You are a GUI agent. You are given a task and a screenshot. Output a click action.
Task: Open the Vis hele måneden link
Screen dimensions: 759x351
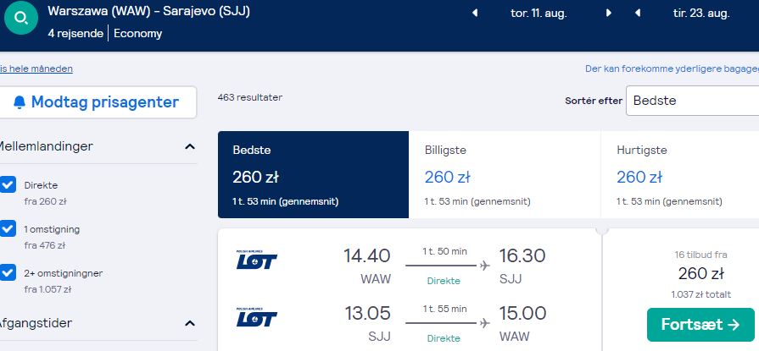pyautogui.click(x=36, y=69)
